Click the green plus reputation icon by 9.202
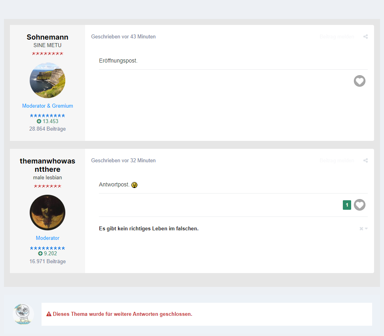The image size is (384, 336). click(x=40, y=253)
